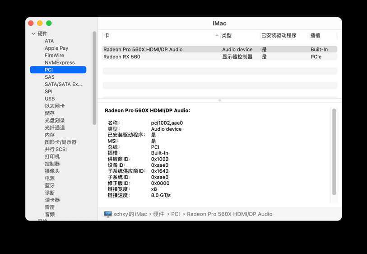This screenshot has height=254, width=367.
Task: Open Apple Pay in the sidebar
Action: (x=56, y=48)
